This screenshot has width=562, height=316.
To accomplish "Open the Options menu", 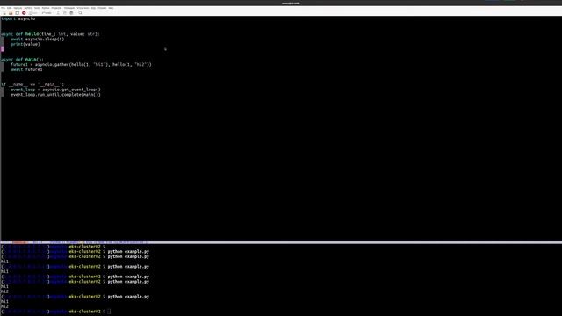I will coord(18,8).
